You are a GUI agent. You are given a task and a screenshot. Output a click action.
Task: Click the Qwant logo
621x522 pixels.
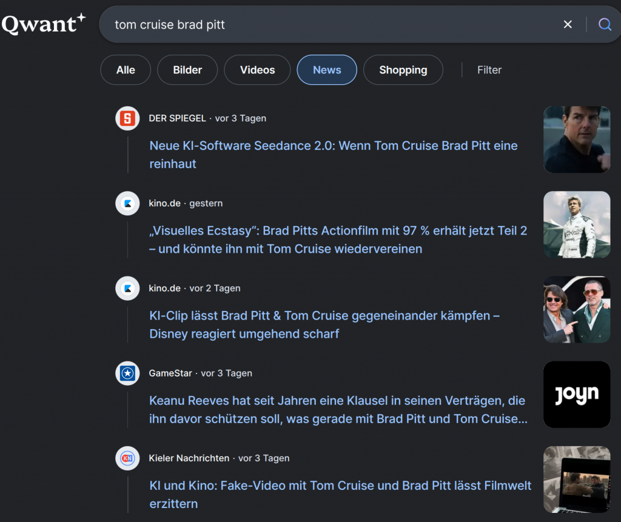coord(43,24)
